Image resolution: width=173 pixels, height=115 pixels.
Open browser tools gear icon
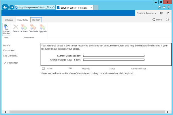point(168,7)
